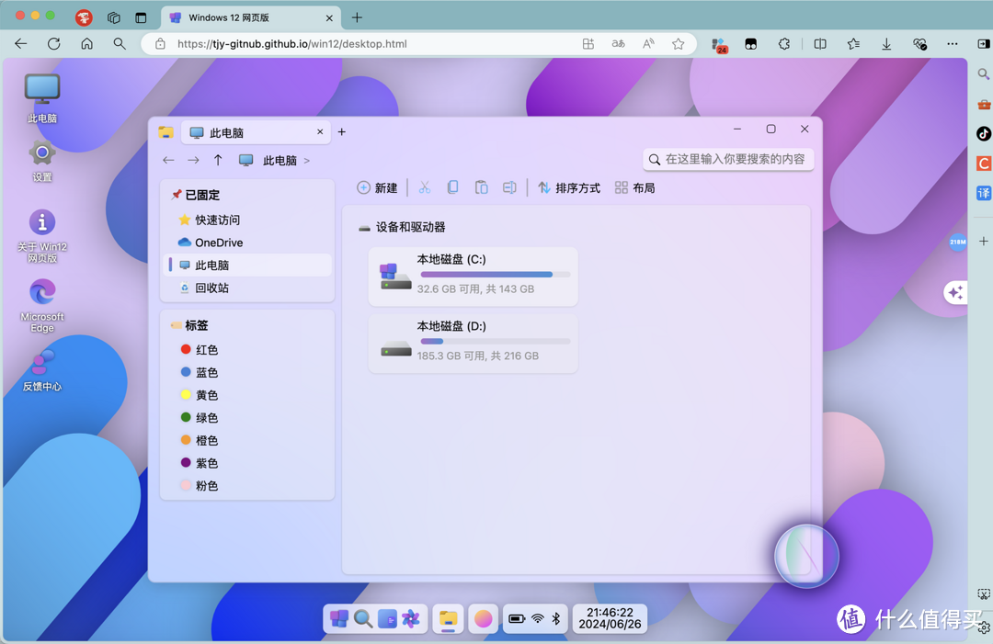Click the round gradient theme icon on the dock
This screenshot has width=993, height=644.
pos(484,618)
